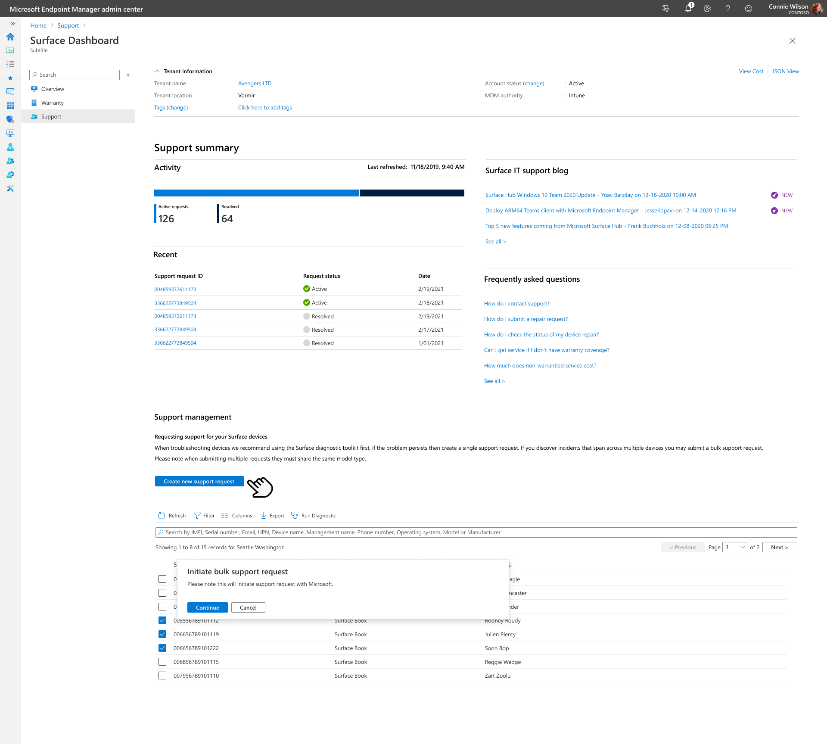This screenshot has height=744, width=827.
Task: Open the directory filter icon in header
Action: pyautogui.click(x=666, y=9)
